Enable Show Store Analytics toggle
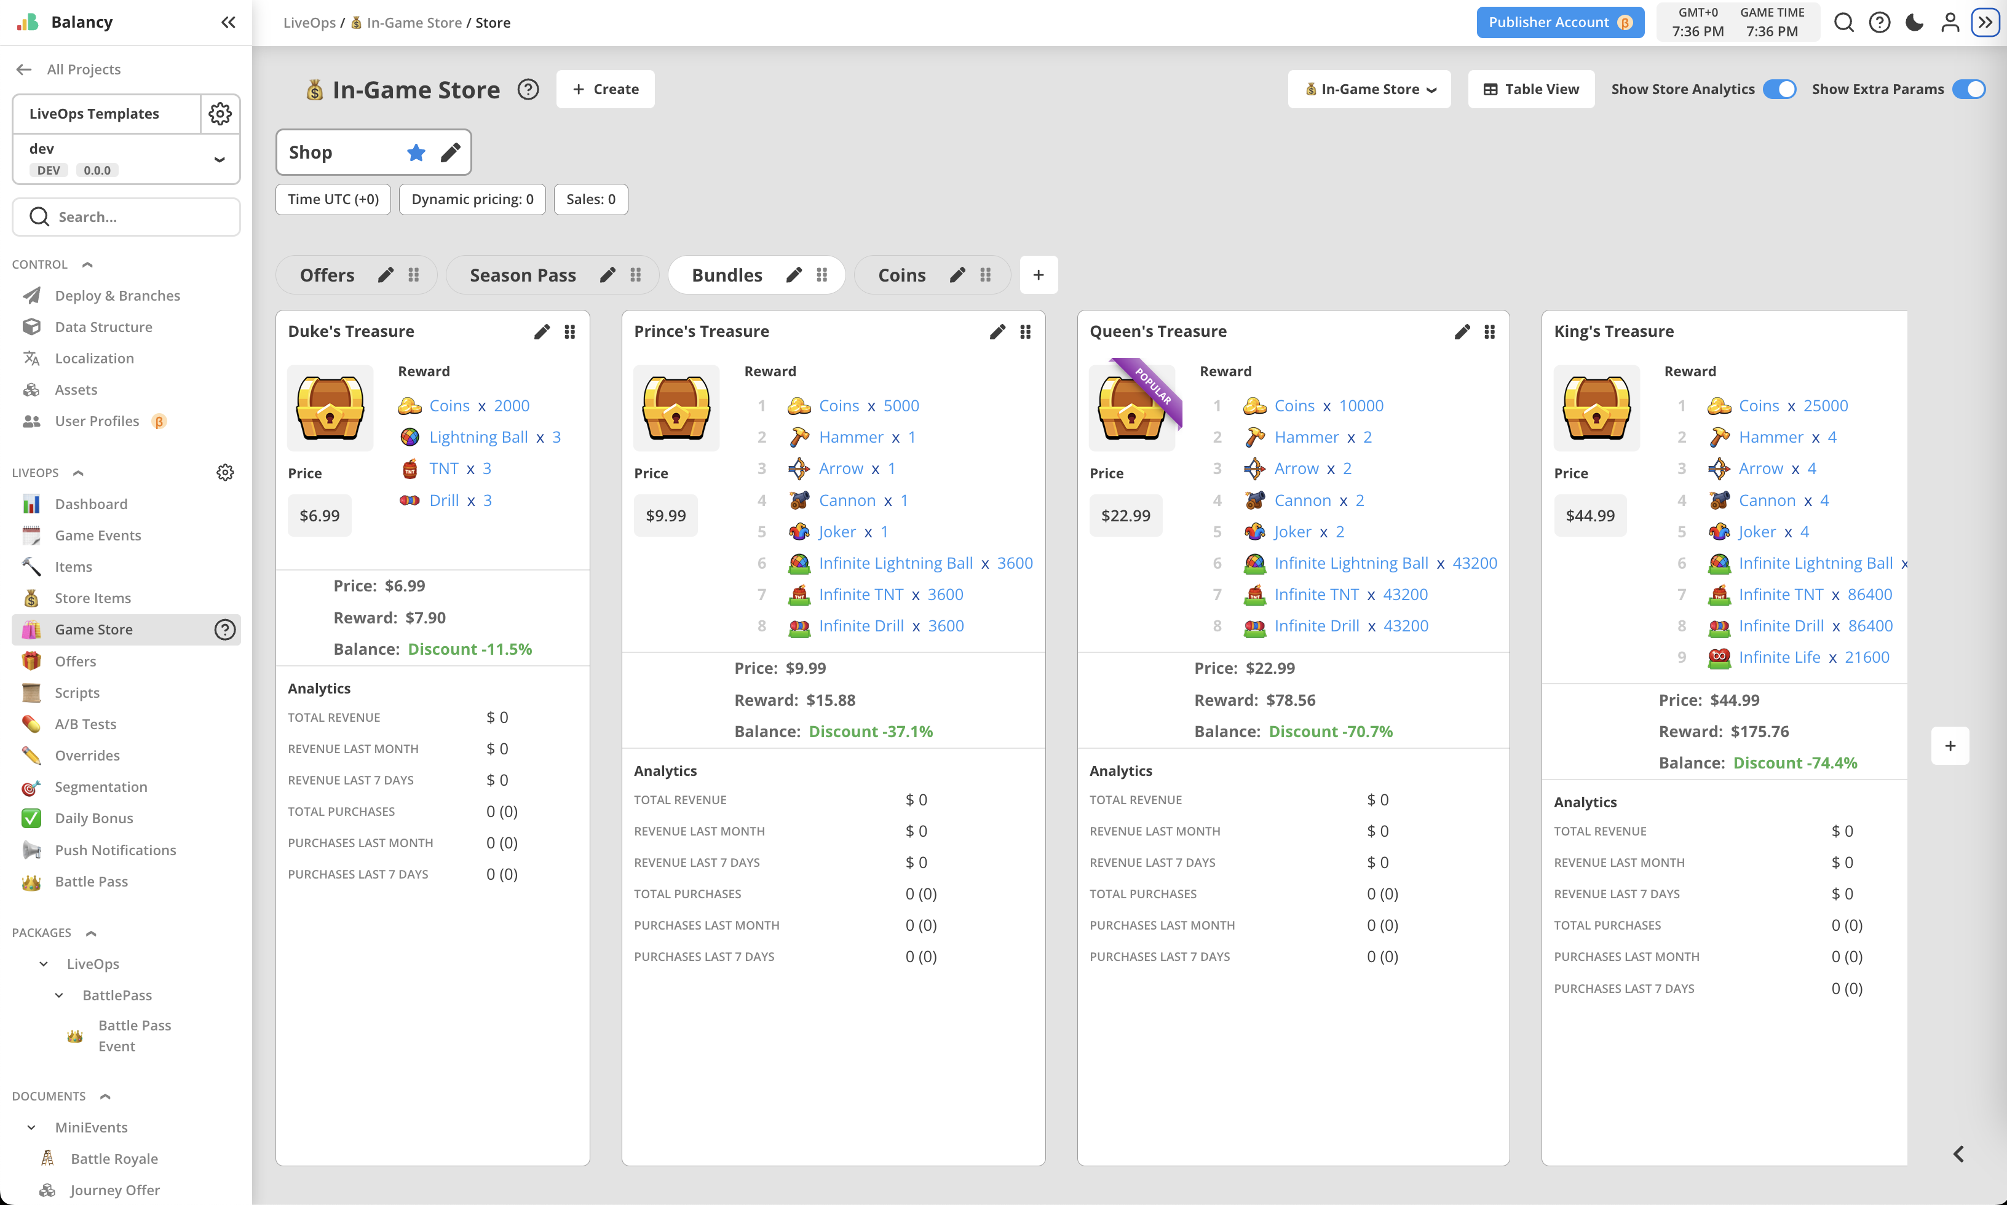 coord(1779,89)
